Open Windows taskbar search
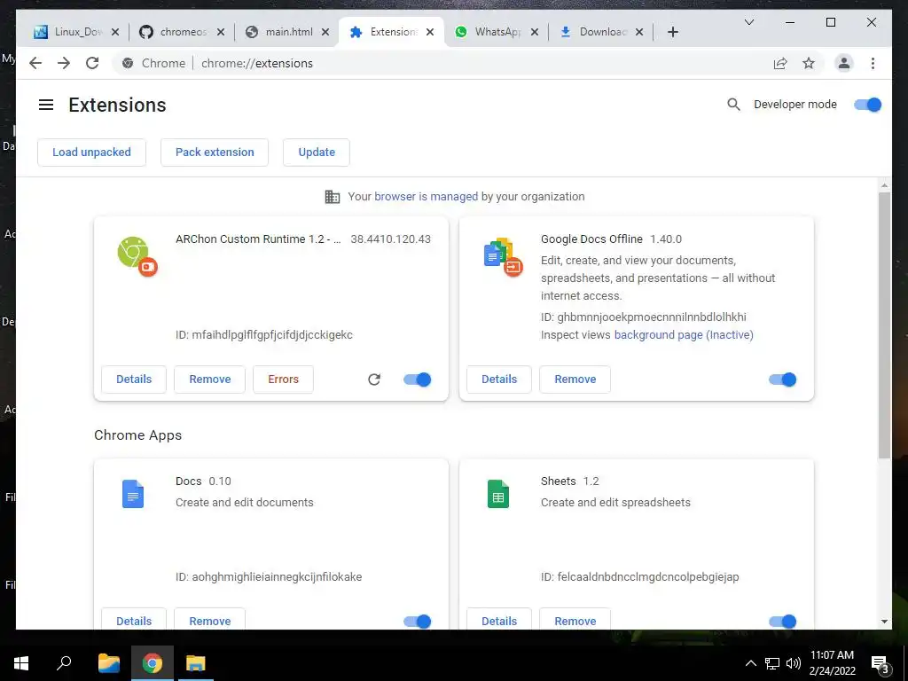 click(64, 663)
